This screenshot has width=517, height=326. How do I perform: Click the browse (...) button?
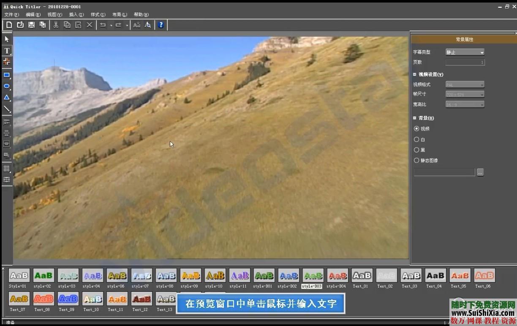(x=480, y=172)
